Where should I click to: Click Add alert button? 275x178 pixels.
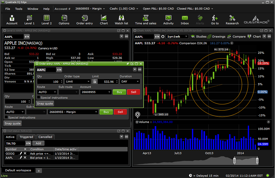39,143
